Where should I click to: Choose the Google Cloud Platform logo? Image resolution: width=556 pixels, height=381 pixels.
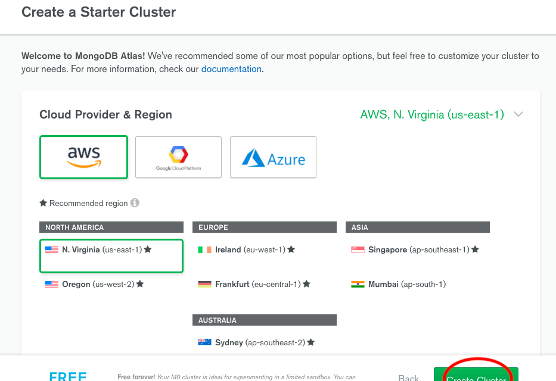178,157
